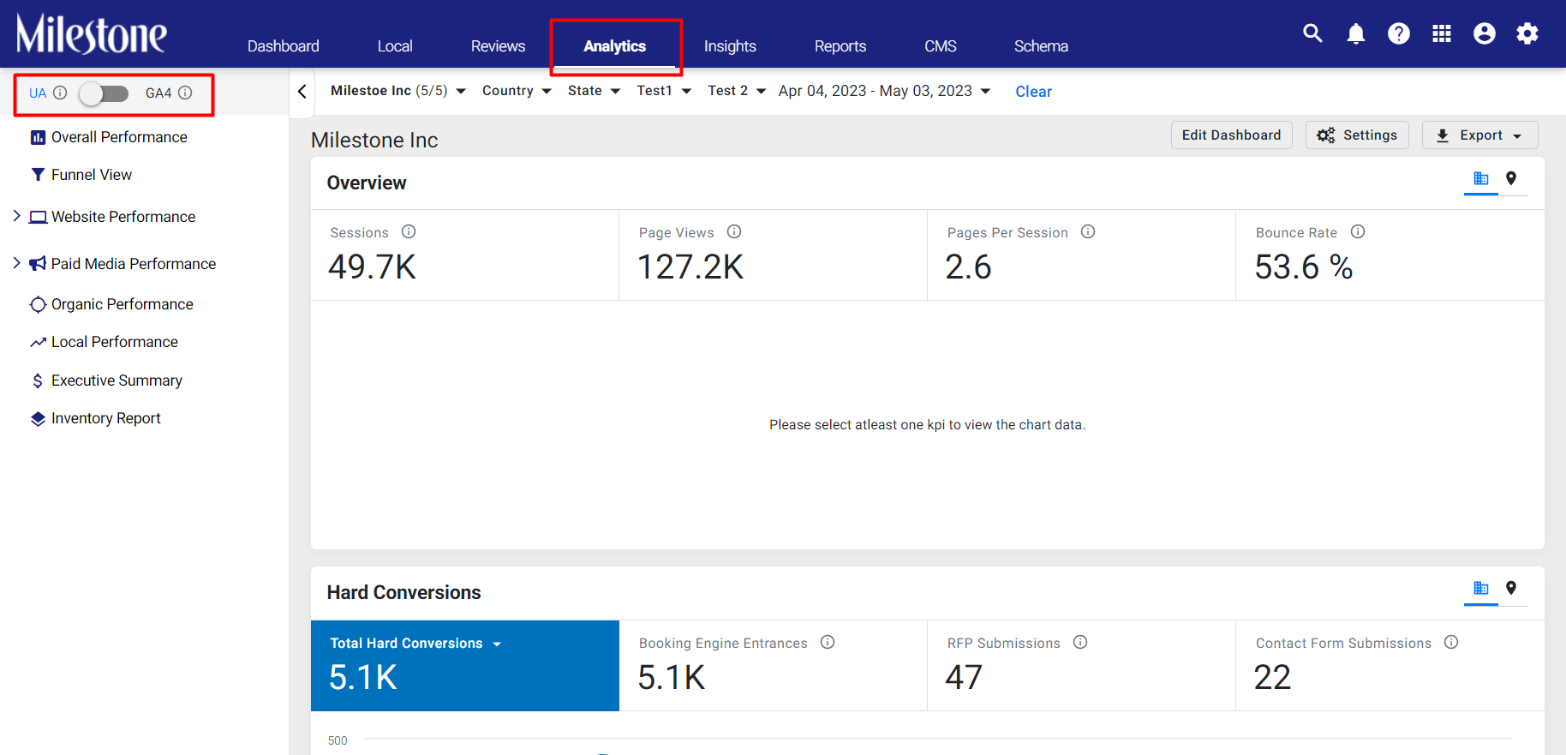
Task: Open the date range dropdown
Action: (884, 91)
